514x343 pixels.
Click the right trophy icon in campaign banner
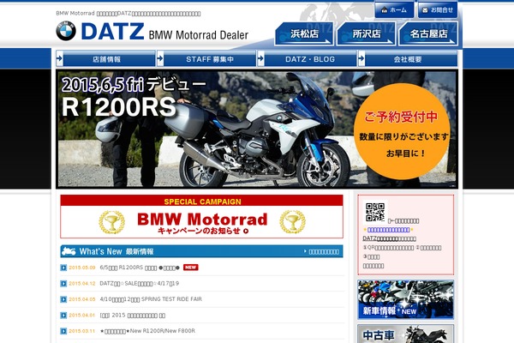292,222
